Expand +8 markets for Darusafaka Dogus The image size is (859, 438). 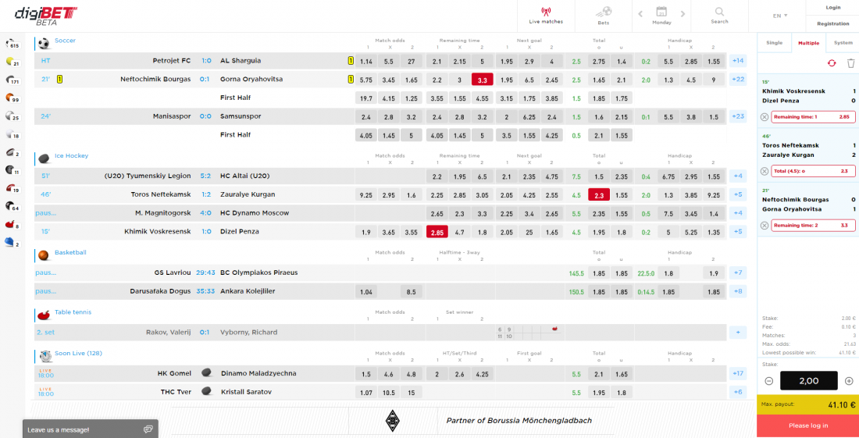[x=737, y=291]
